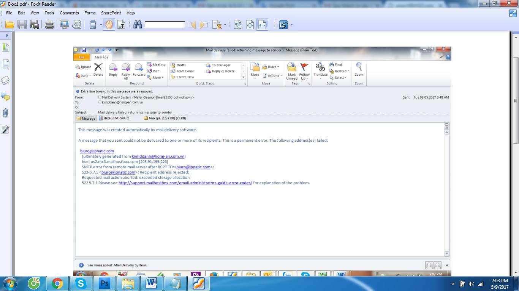Click the search filter options icon
The height and width of the screenshot is (291, 519).
tap(217, 25)
